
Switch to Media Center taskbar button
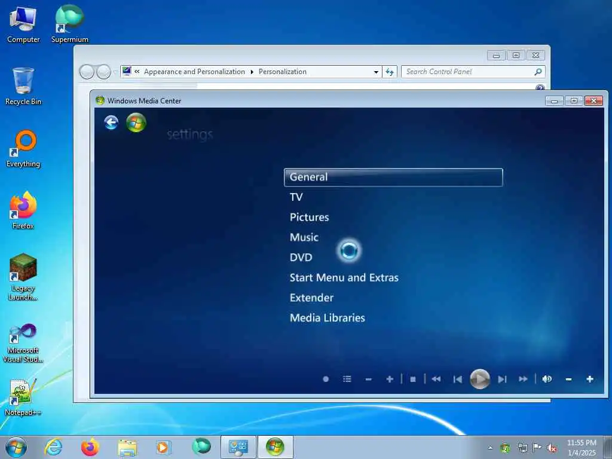pos(275,447)
